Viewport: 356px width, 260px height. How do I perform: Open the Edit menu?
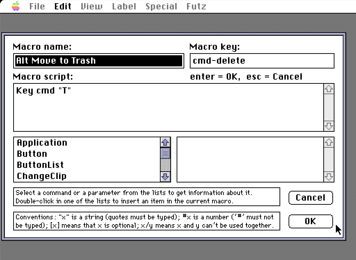coord(63,6)
